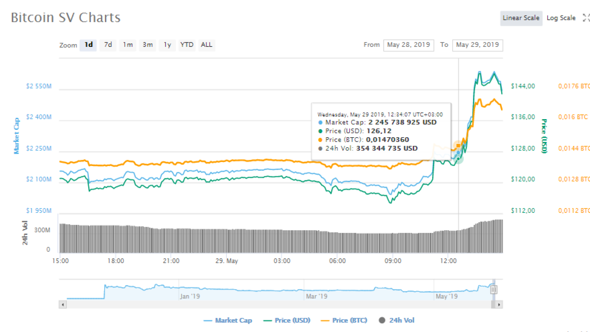Viewport: 590px width, 332px height.
Task: Click the May '19 label in navigator
Action: coord(447,296)
